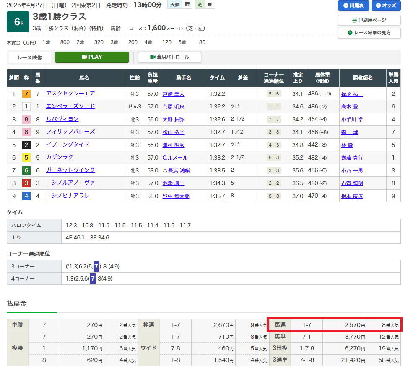Click the レース映像 label
408x368 pixels.
(x=30, y=57)
